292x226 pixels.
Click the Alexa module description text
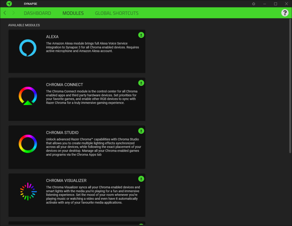(92, 47)
